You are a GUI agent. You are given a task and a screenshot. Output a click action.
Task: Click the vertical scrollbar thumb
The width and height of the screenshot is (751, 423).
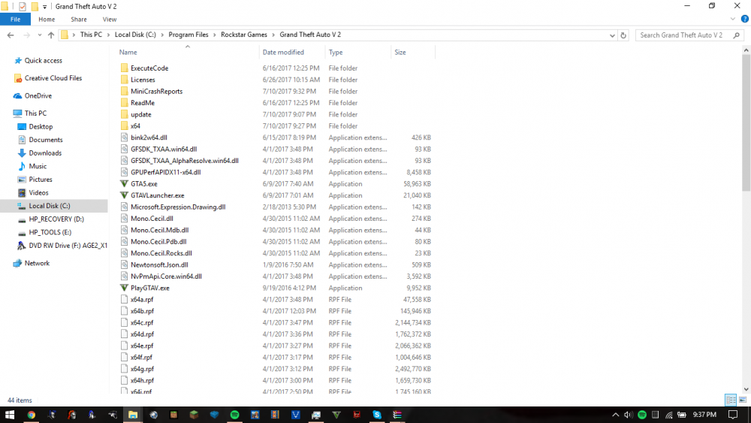[x=746, y=122]
